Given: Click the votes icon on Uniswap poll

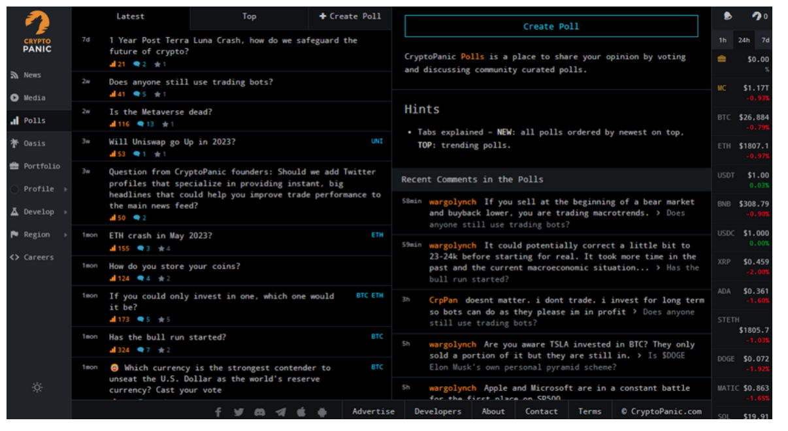Looking at the screenshot, I should click(113, 154).
